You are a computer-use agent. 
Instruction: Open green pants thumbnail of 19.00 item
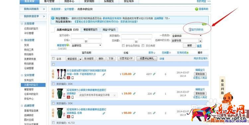(x=61, y=94)
